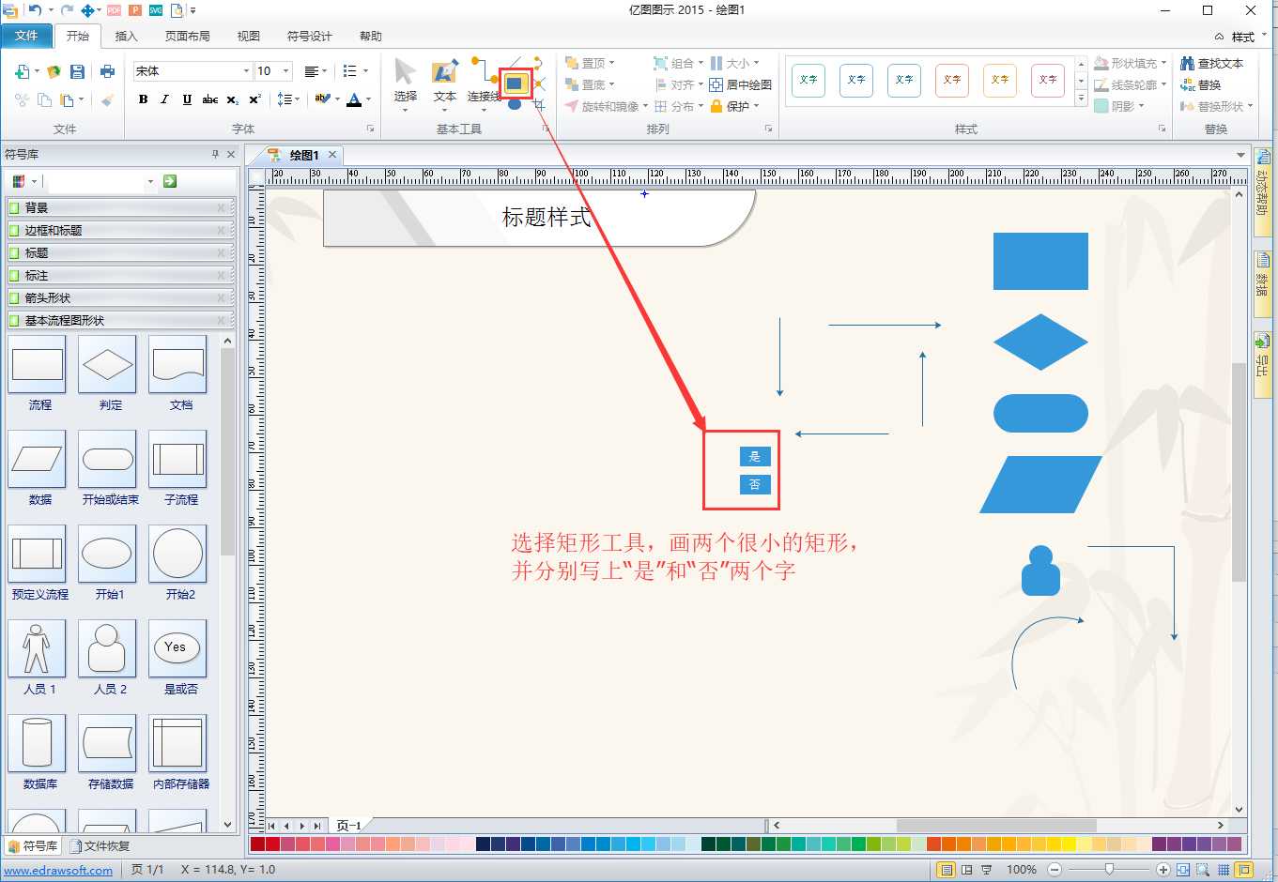
Task: Export to PowerPoint from the quick access toolbar
Action: pos(135,10)
